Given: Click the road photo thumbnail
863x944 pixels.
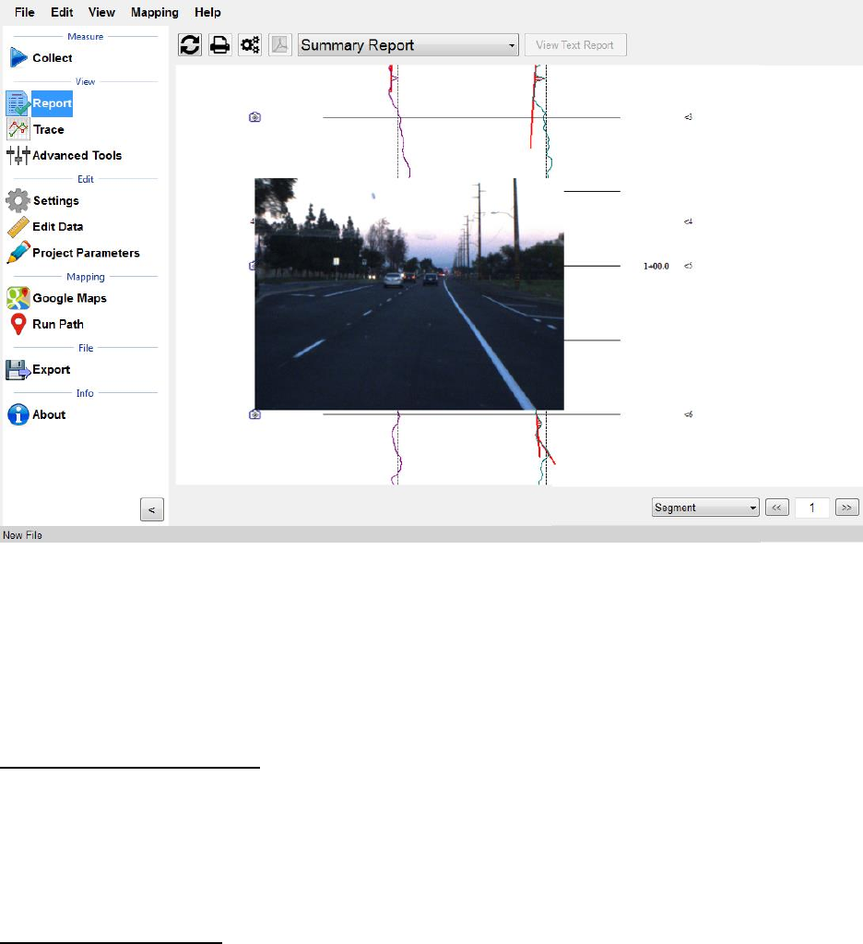Looking at the screenshot, I should click(x=409, y=293).
